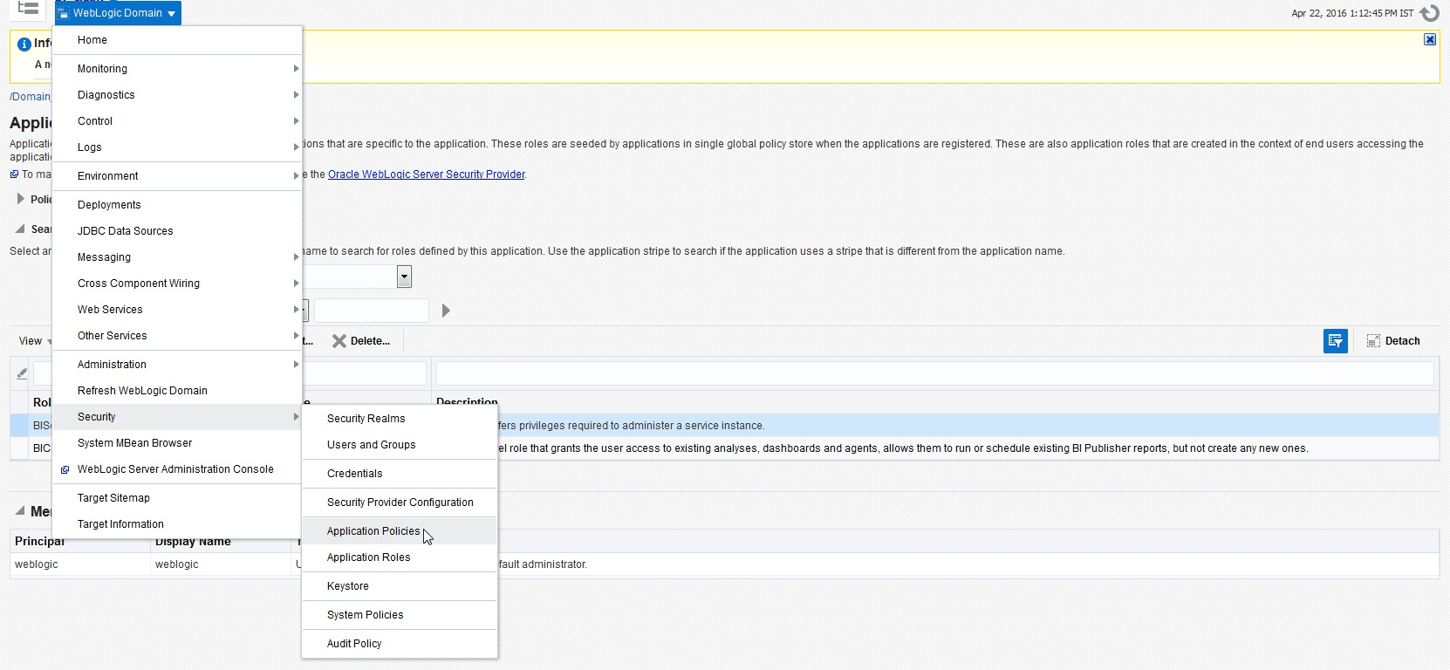Launch WebLogic Server Administration Console
Screen dimensions: 1450x670
(x=175, y=469)
